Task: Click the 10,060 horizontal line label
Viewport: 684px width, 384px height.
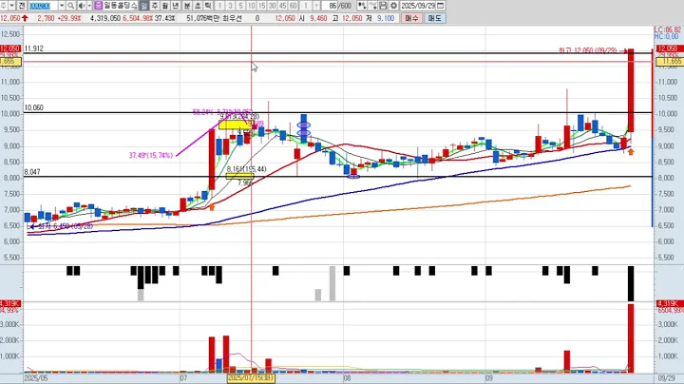Action: (34, 107)
